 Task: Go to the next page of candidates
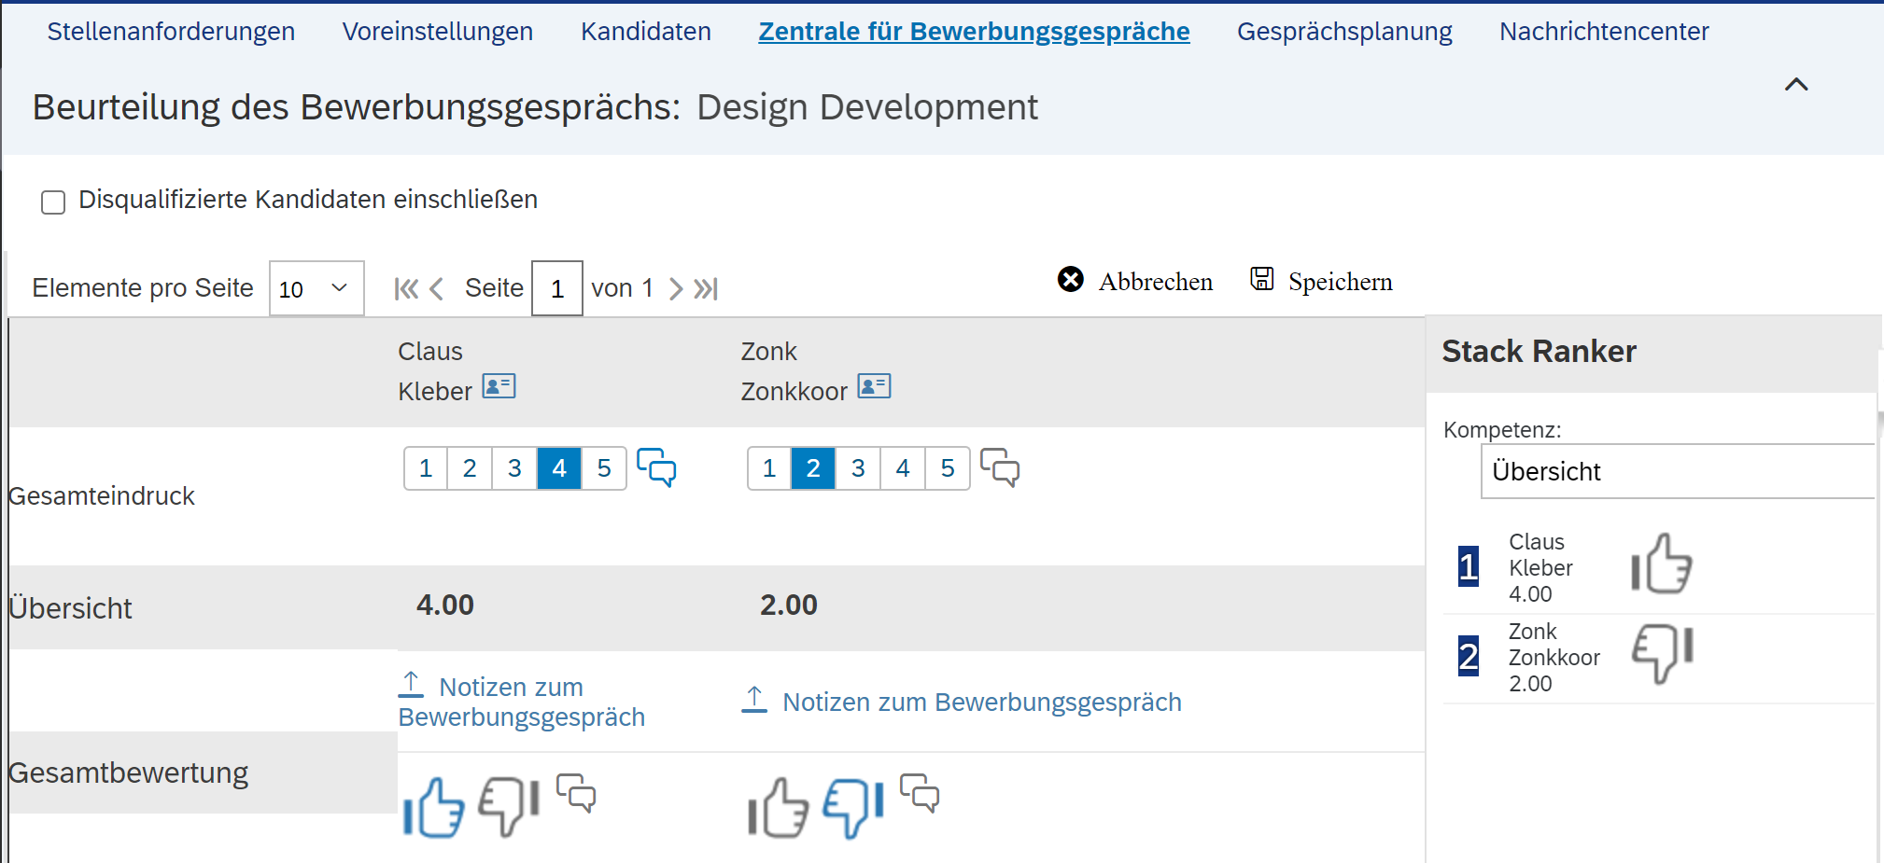point(676,288)
